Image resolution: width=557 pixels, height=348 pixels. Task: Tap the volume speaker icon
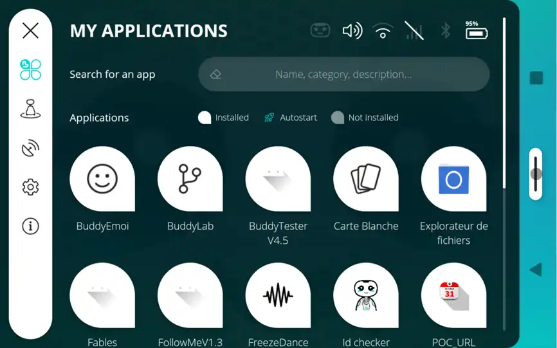pyautogui.click(x=352, y=30)
